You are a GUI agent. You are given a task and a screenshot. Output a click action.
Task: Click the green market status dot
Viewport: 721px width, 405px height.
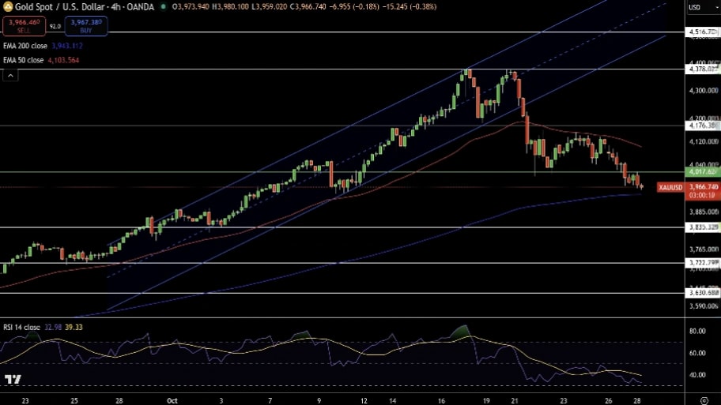coord(164,6)
